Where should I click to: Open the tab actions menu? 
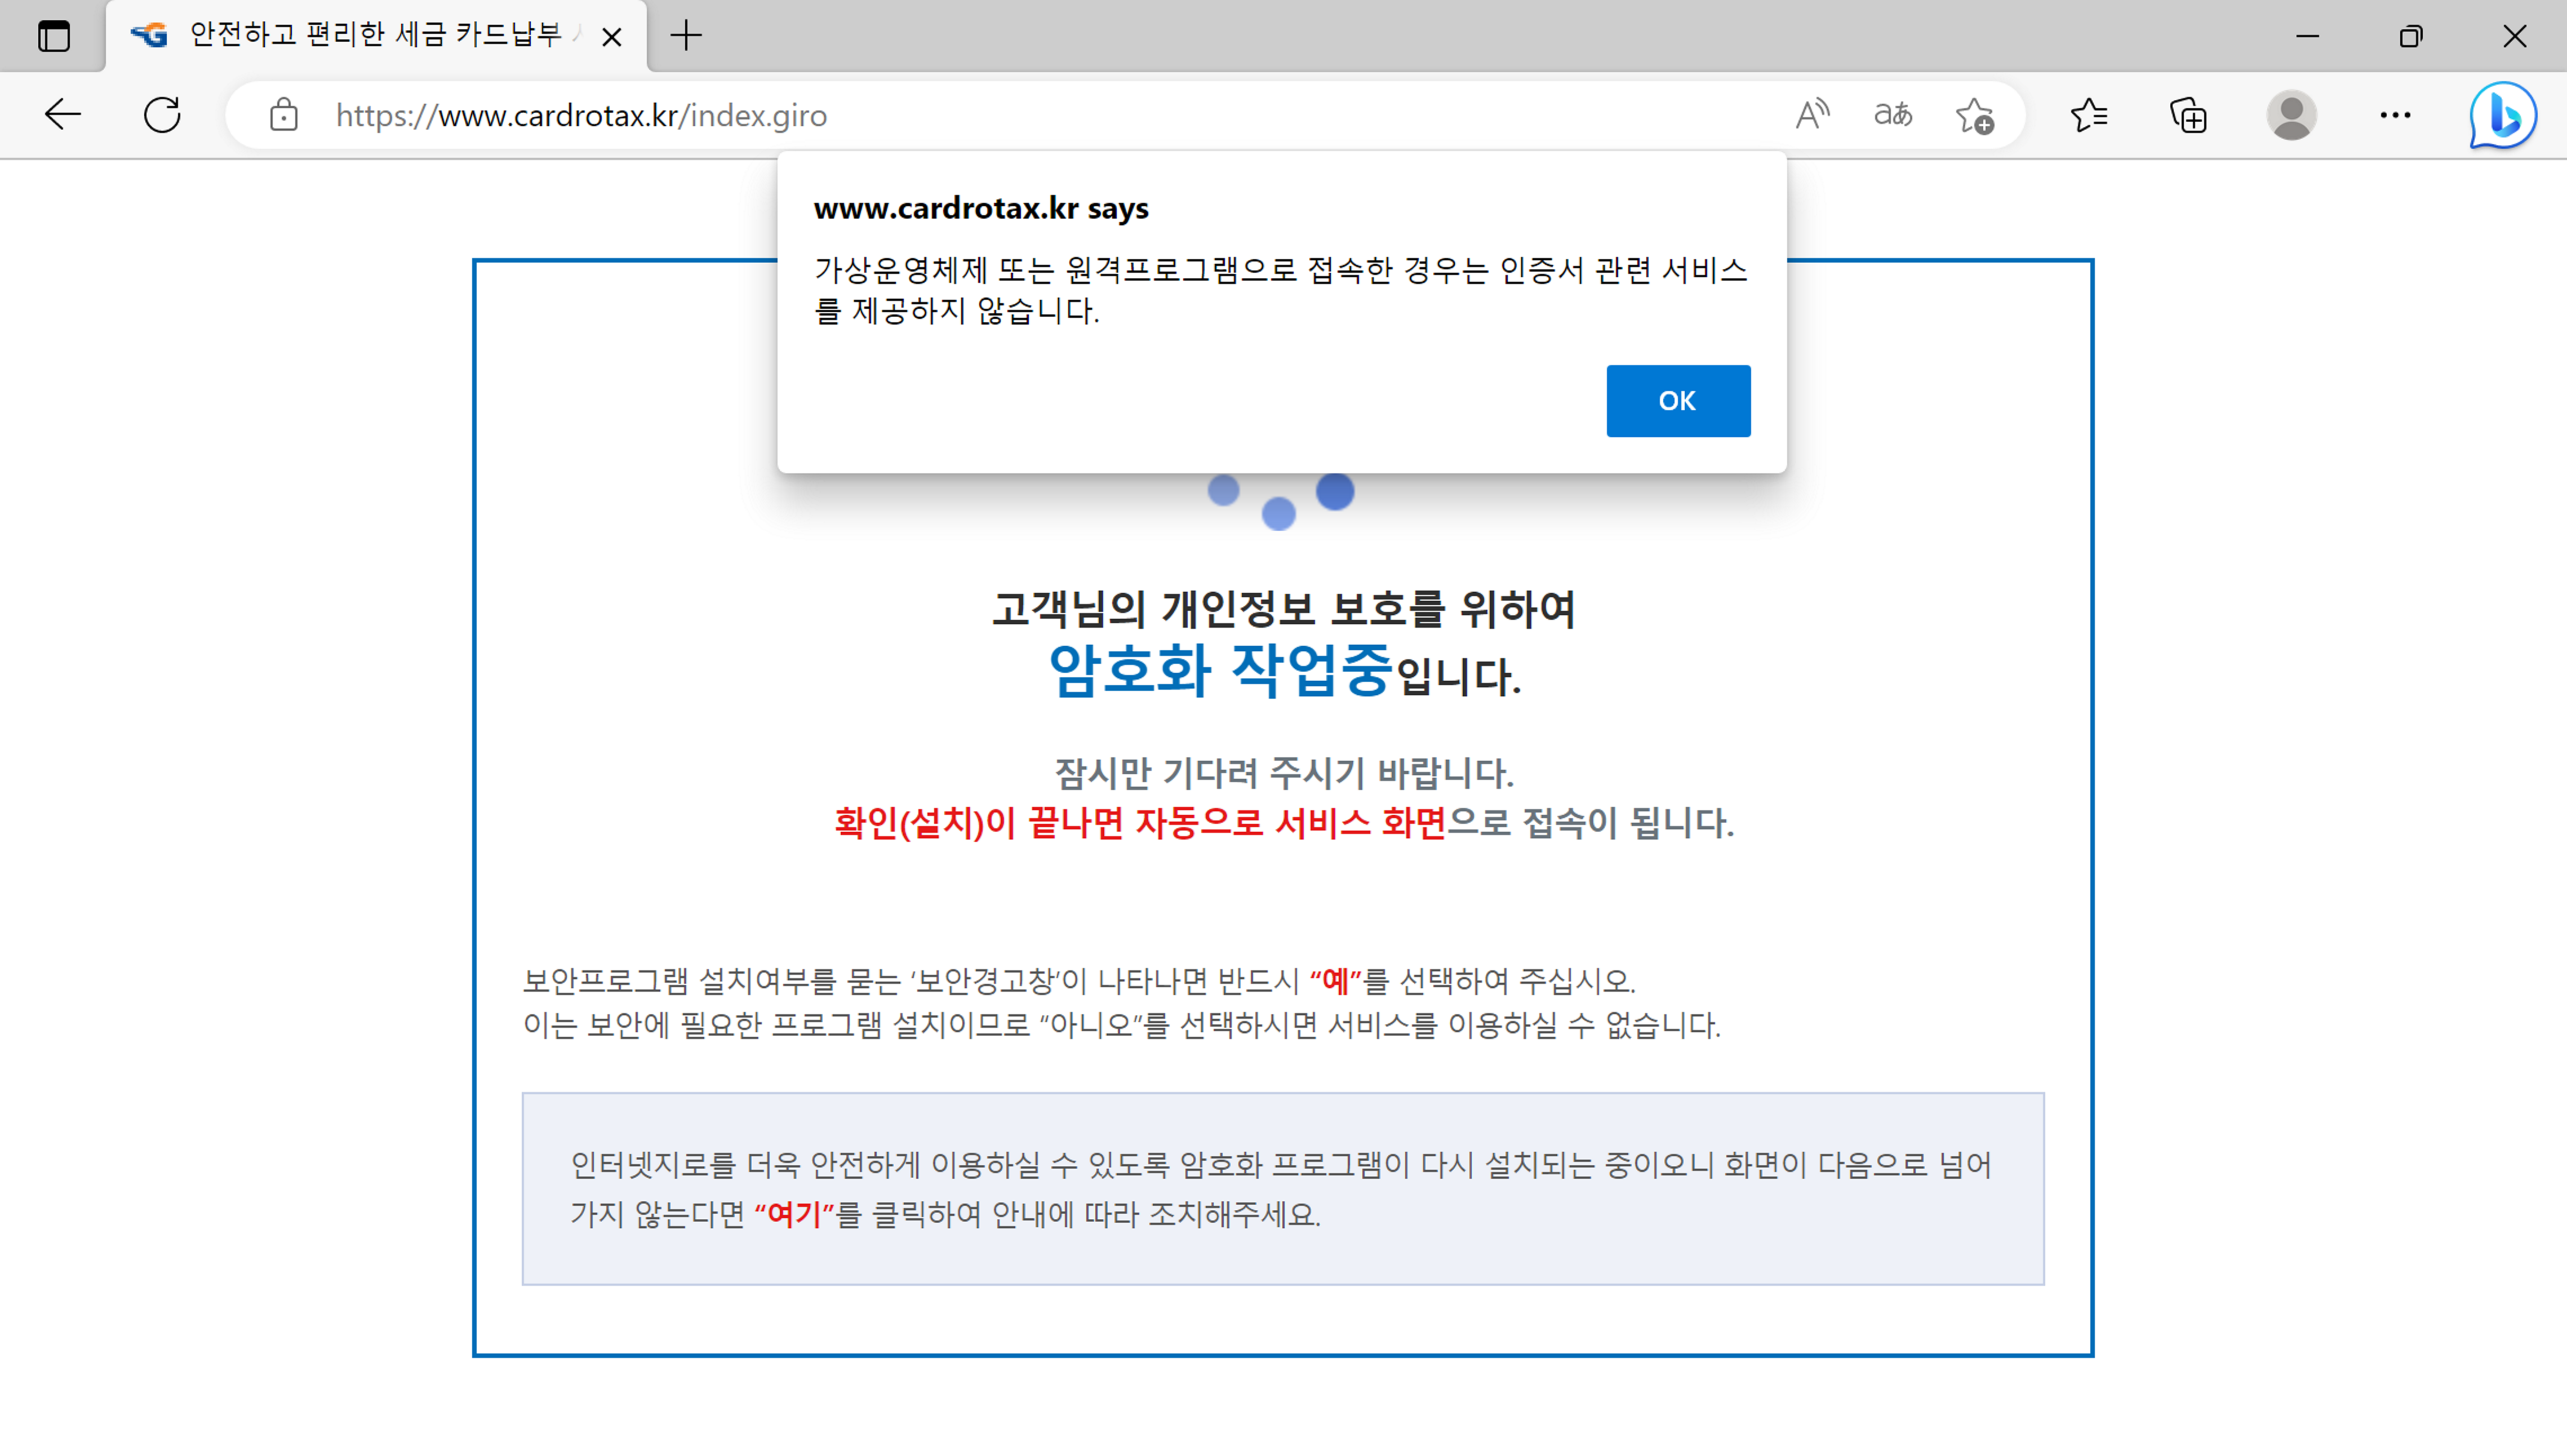(54, 36)
